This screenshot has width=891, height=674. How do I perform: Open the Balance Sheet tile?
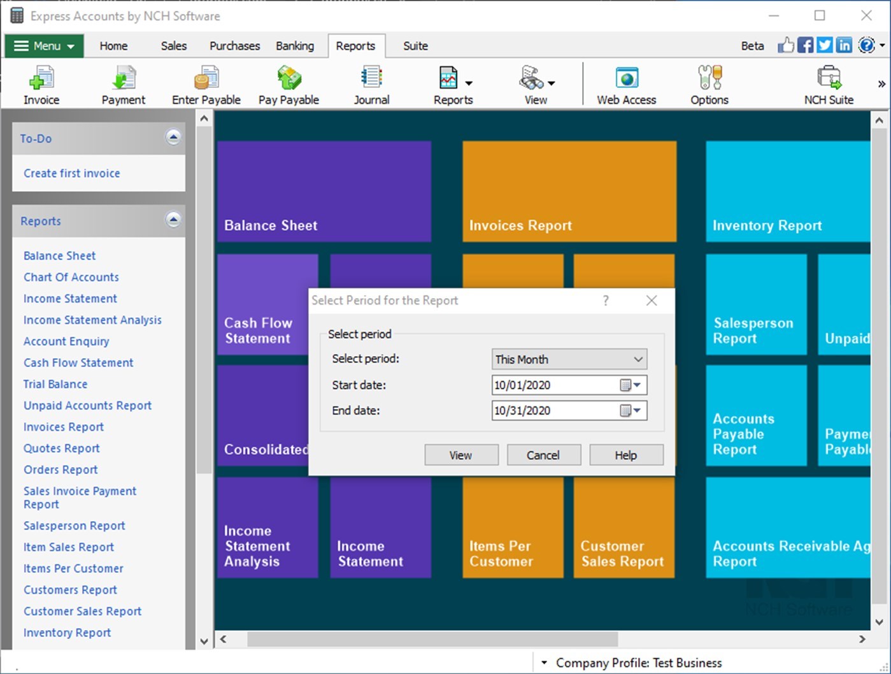[324, 191]
